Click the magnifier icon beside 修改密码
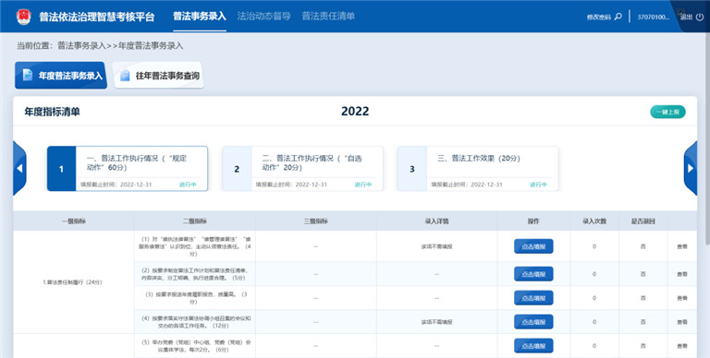The width and height of the screenshot is (710, 358). tap(618, 17)
